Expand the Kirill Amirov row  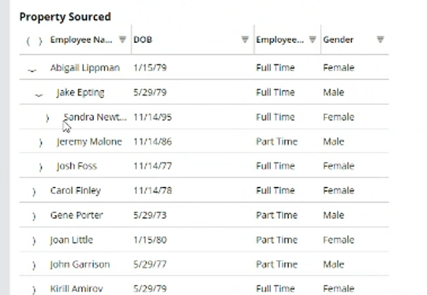pyautogui.click(x=33, y=290)
